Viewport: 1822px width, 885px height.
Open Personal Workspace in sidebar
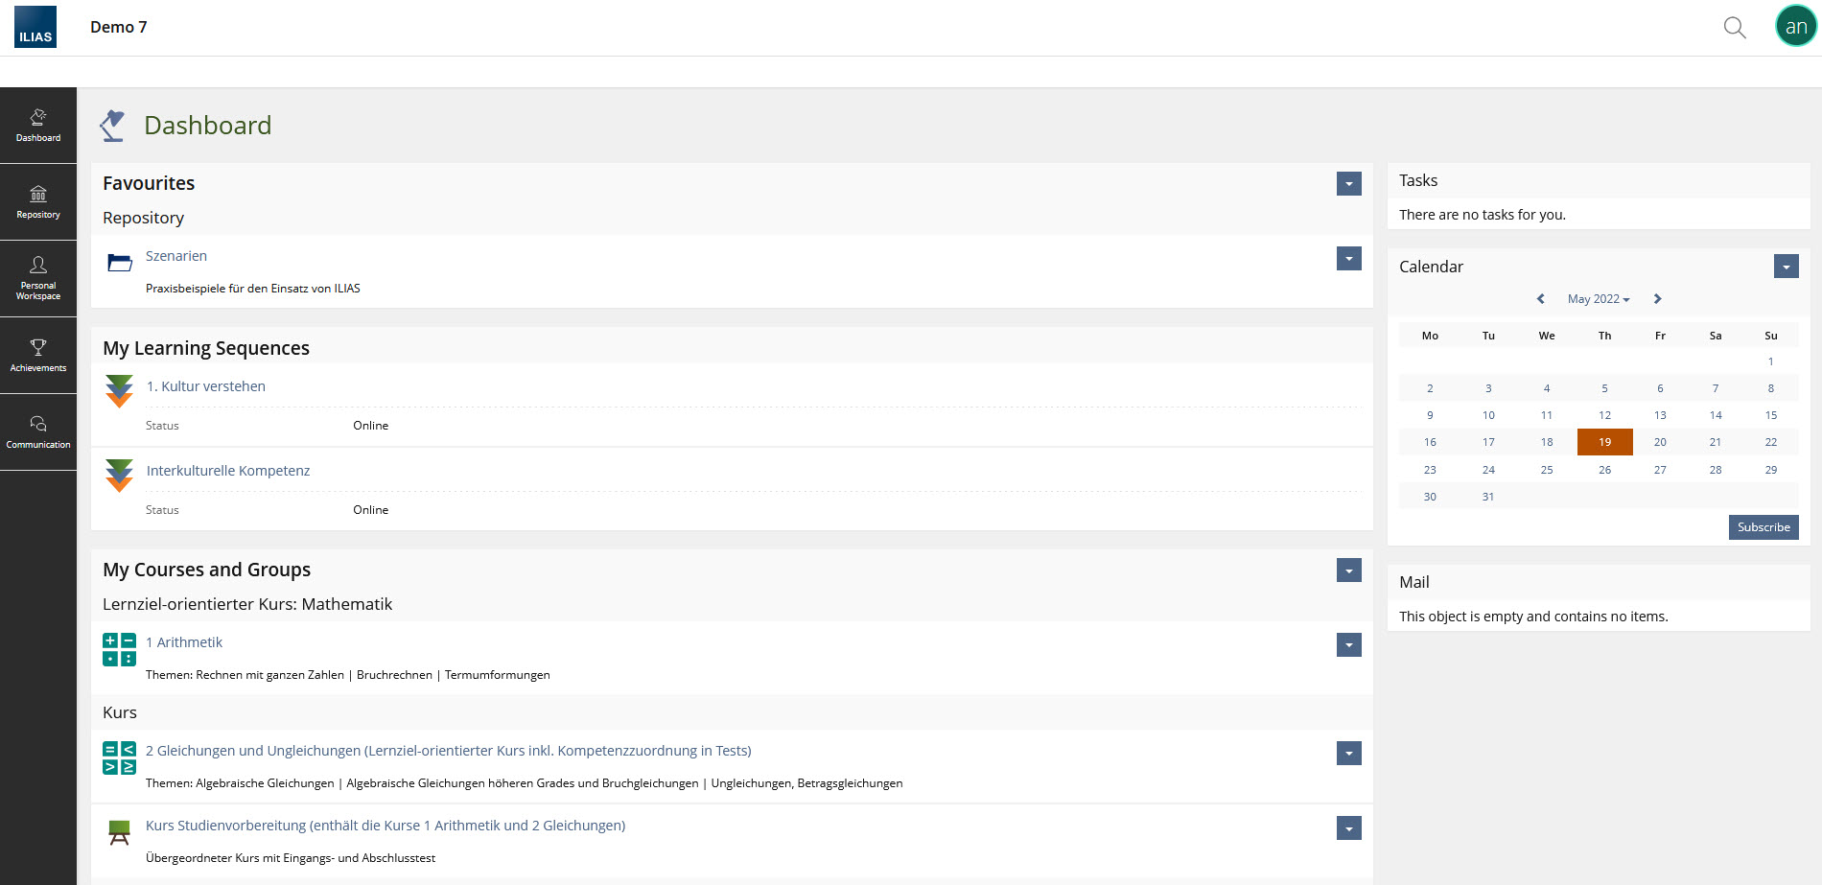38,279
